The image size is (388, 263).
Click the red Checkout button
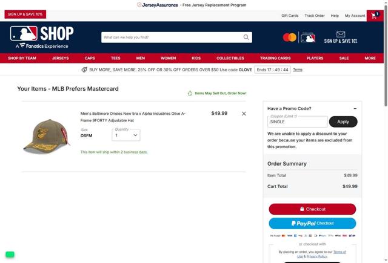coord(312,209)
